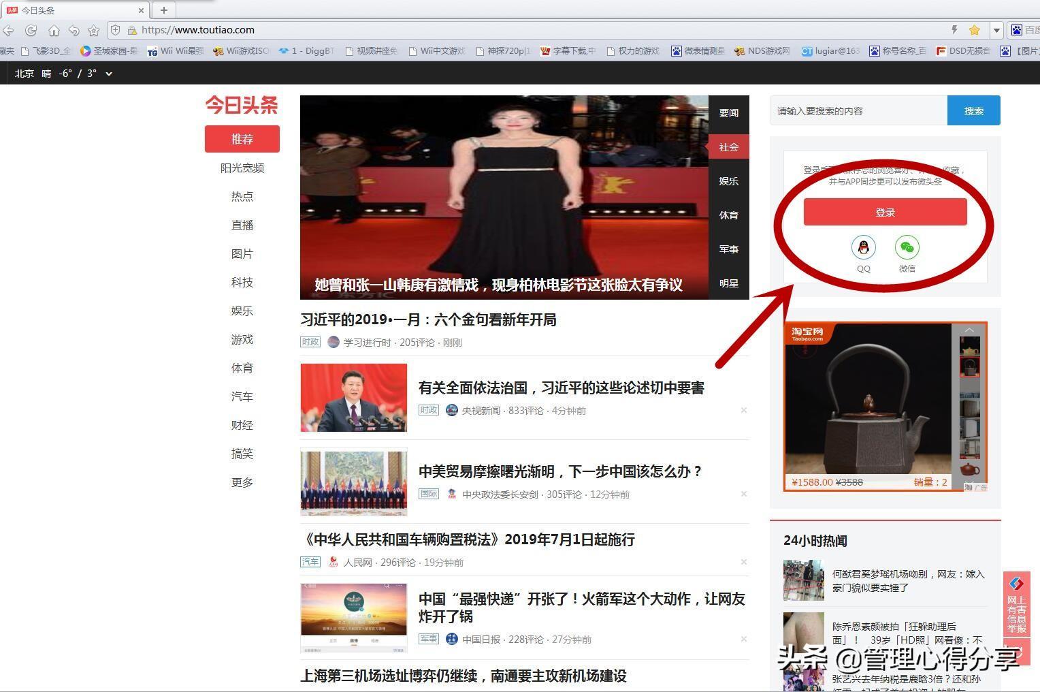Image resolution: width=1040 pixels, height=692 pixels.
Task: Select the 推荐 channel in the sidebar
Action: [x=242, y=139]
